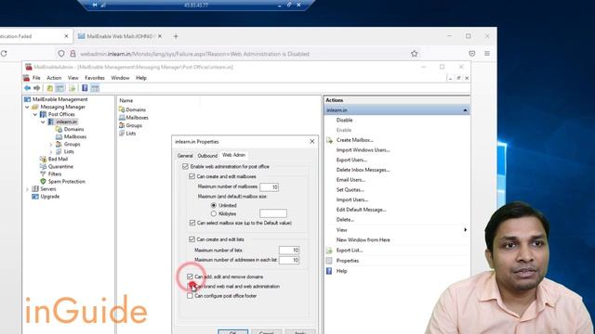The width and height of the screenshot is (595, 334).
Task: Toggle Can create and edit lists checkbox
Action: pyautogui.click(x=192, y=239)
